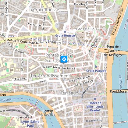
Task: Click the Rue René Leynaud label
Action: (x=79, y=79)
